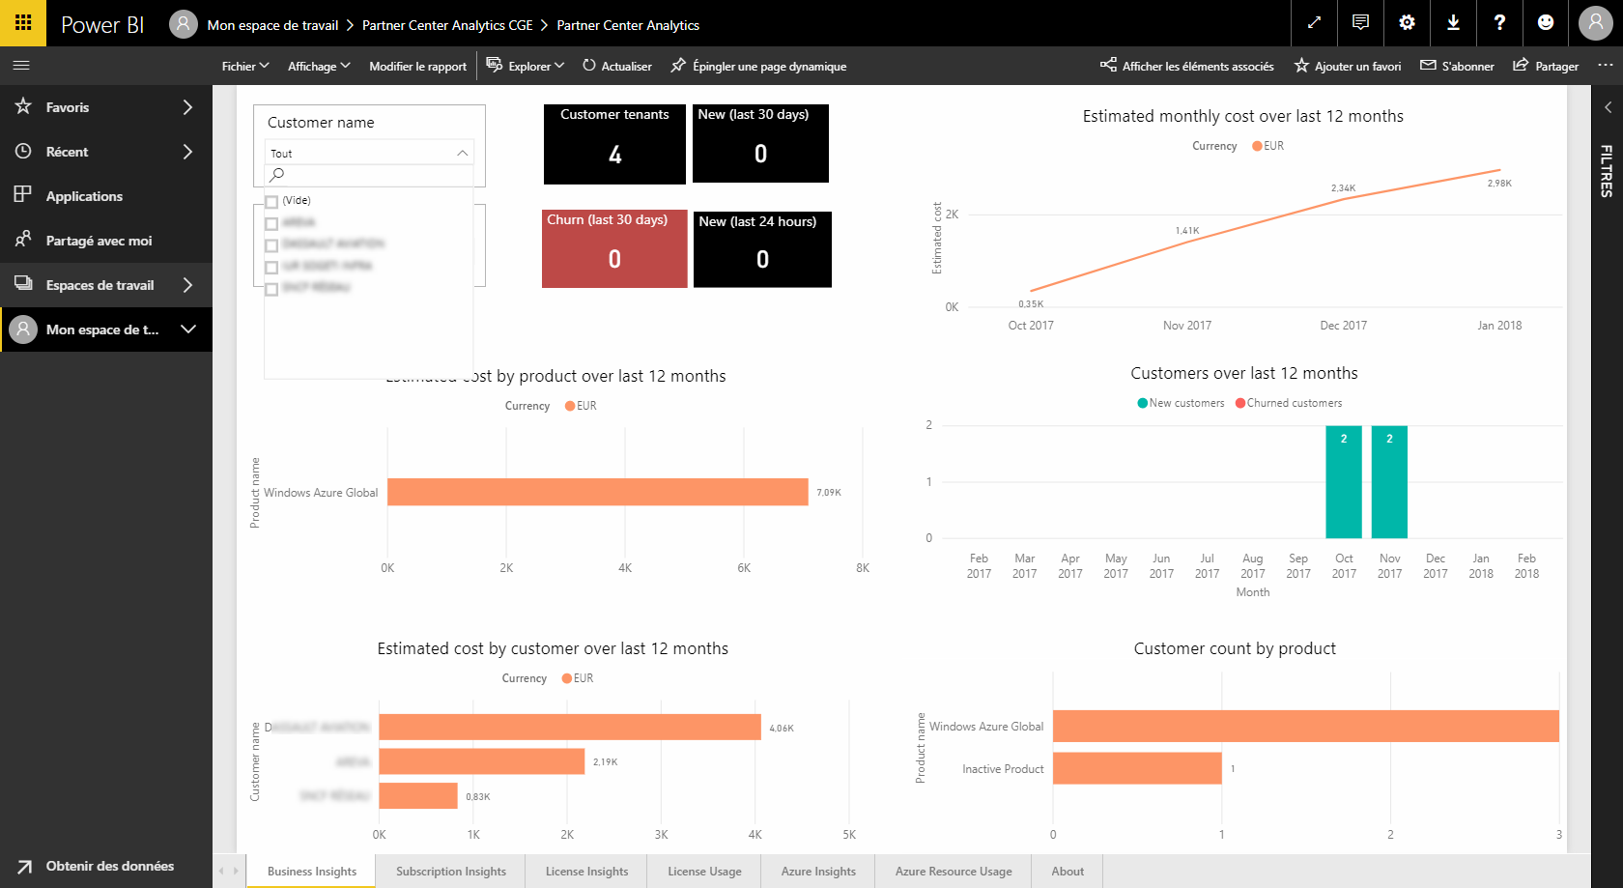
Task: Switch to Azure Insights tab
Action: pos(818,871)
